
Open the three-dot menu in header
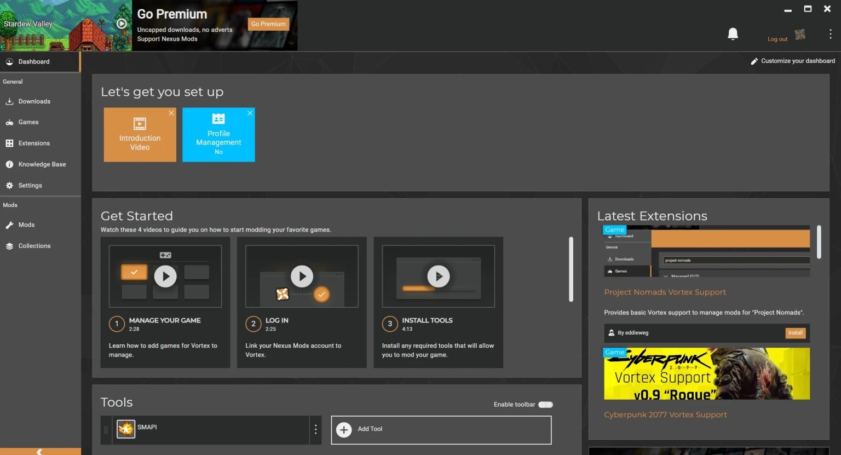830,34
